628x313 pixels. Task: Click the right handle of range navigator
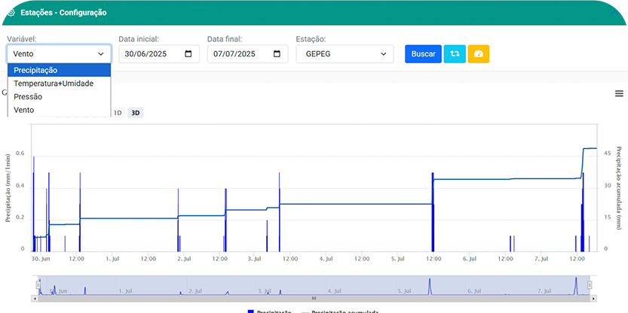[590, 285]
